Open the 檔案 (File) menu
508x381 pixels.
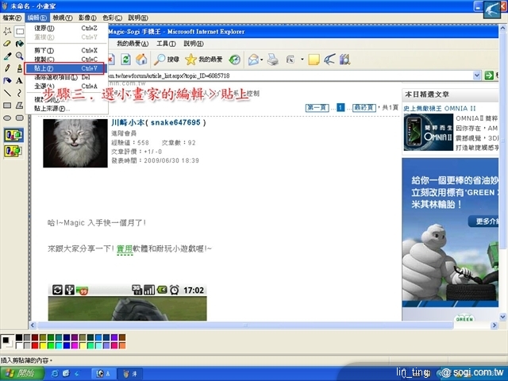(12, 17)
